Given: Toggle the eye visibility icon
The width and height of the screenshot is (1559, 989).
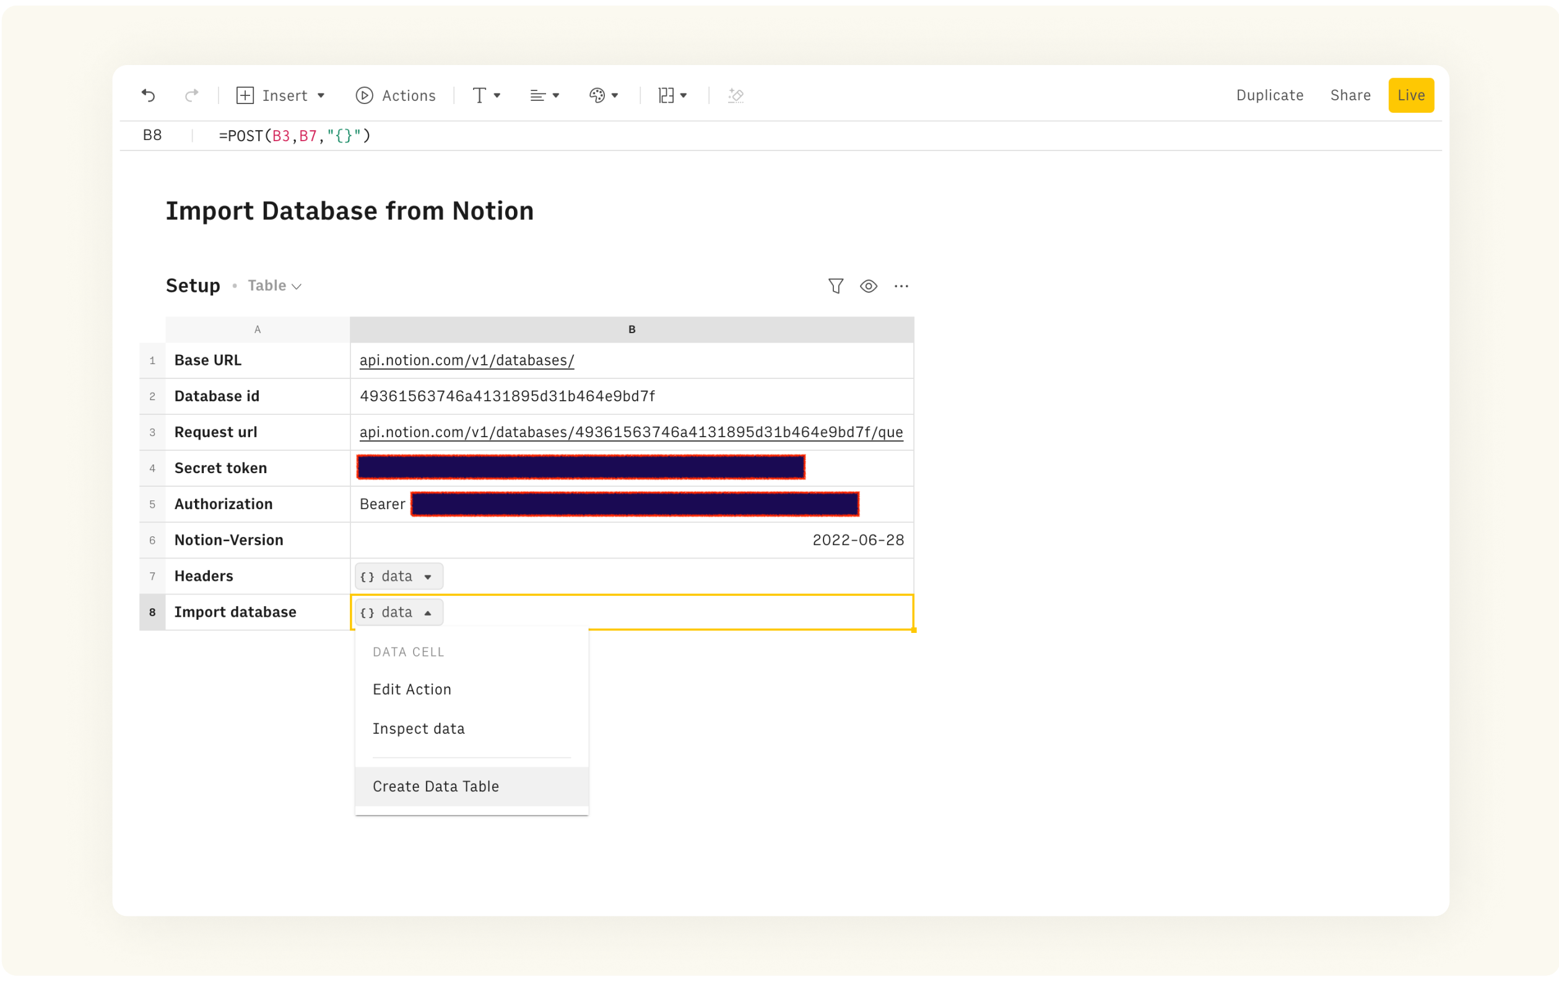Looking at the screenshot, I should coord(868,286).
